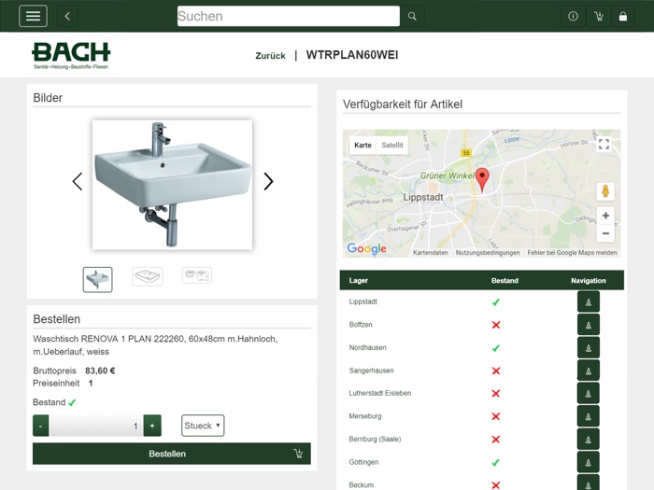Increase quantity with plus button
This screenshot has height=490, width=654.
(x=152, y=426)
